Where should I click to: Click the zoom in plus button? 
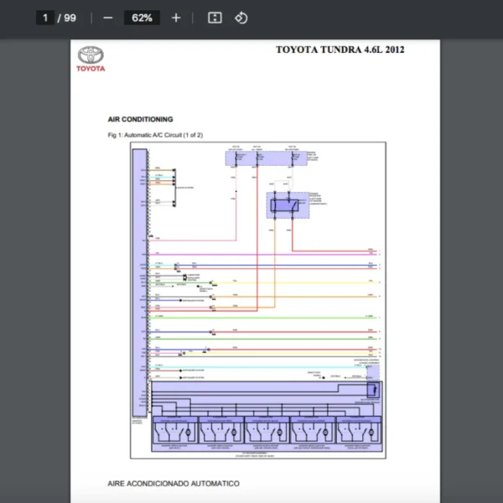click(175, 18)
